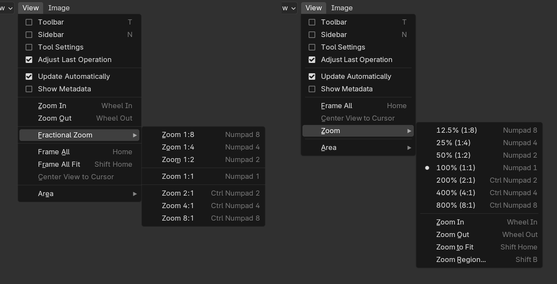
Task: Choose Zoom Out with Wheel Out, left menu
Action: pos(79,118)
